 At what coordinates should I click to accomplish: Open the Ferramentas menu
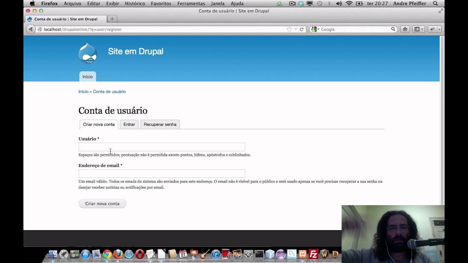click(x=191, y=3)
